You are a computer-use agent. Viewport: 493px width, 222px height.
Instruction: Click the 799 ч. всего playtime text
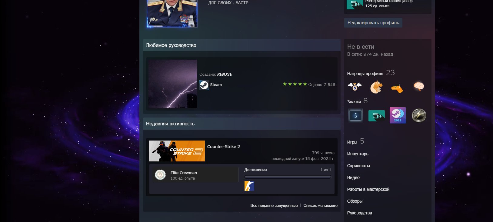(x=323, y=153)
